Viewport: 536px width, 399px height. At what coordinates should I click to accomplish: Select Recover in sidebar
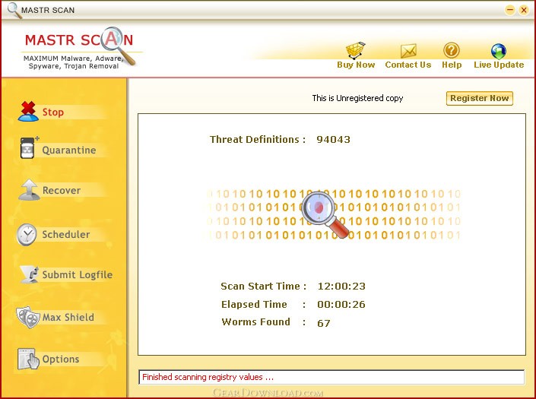coord(62,190)
